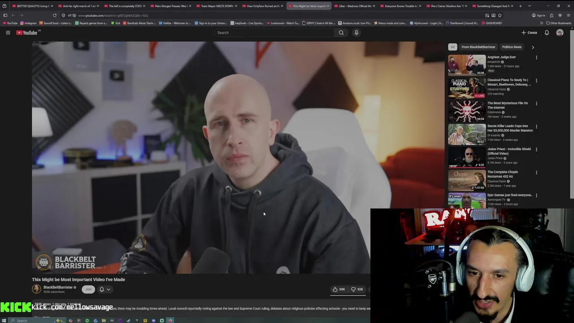Open the Secret Killer Leads Cops thumbnail

tap(467, 134)
